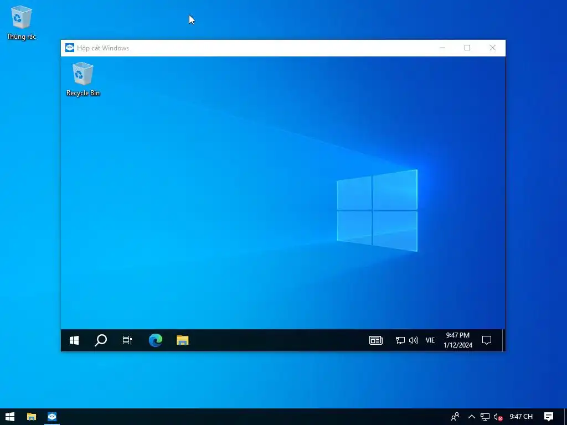Image resolution: width=567 pixels, height=425 pixels.
Task: Click sandbox Show desktop strip
Action: [503, 340]
